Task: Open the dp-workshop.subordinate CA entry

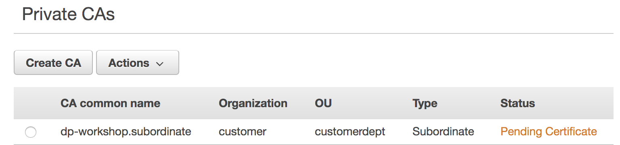Action: click(x=126, y=131)
